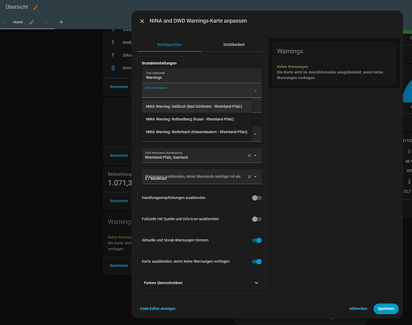Open the Warnstufe threshold dropdown arrow
Screen dimensions: 412x325
(x=255, y=177)
